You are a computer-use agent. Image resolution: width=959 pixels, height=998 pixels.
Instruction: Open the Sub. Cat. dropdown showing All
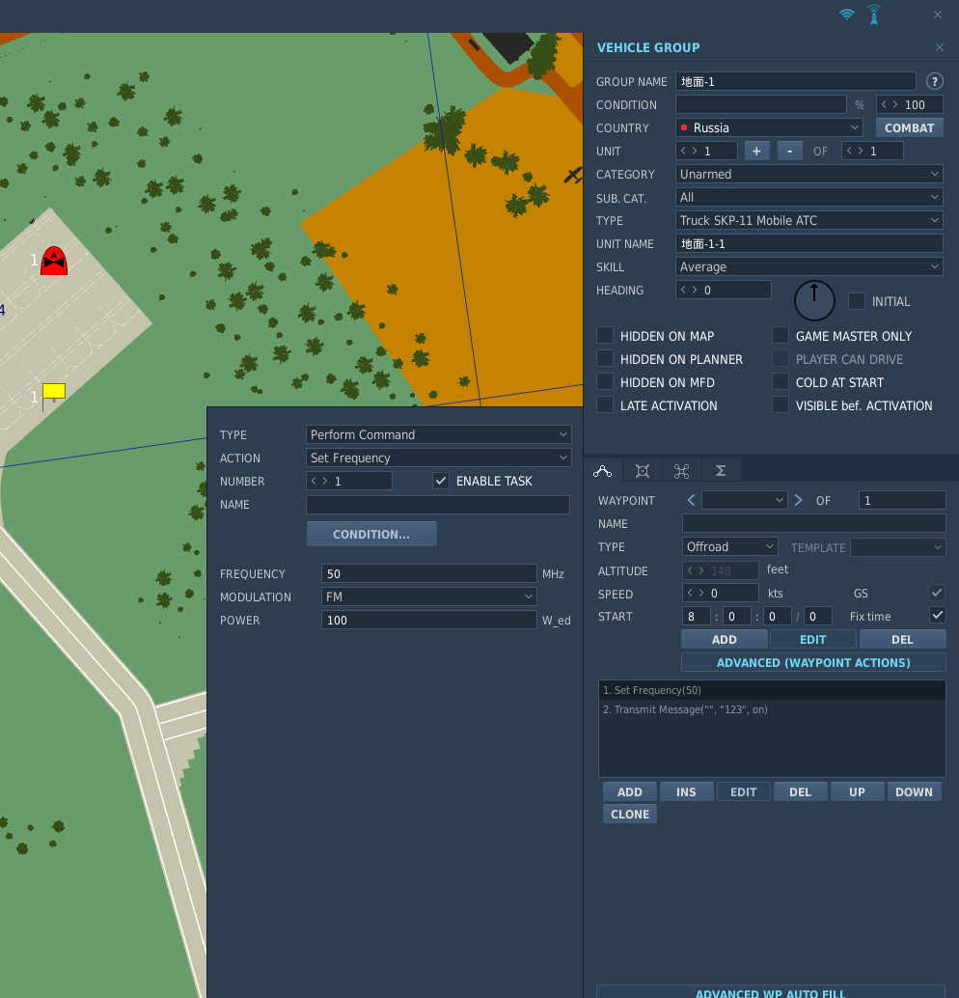808,197
